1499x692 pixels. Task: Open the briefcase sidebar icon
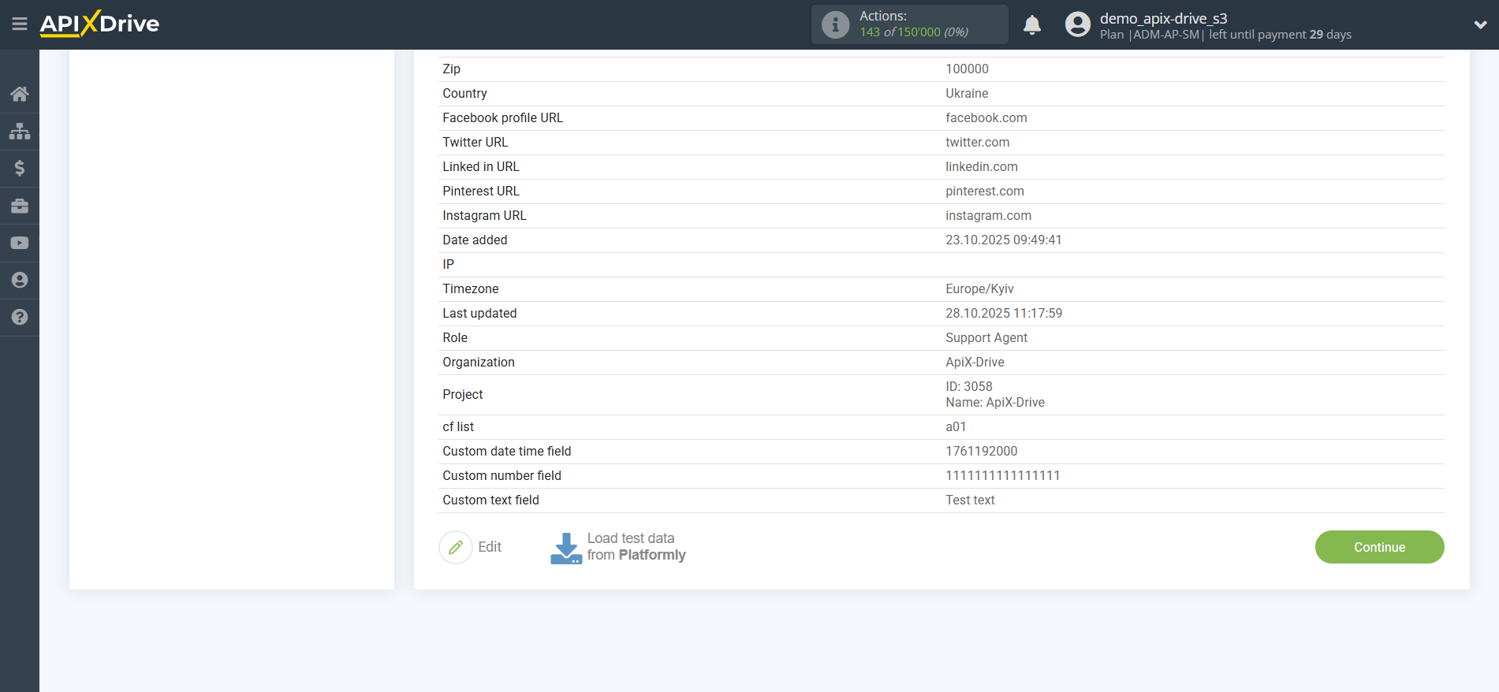coord(20,206)
